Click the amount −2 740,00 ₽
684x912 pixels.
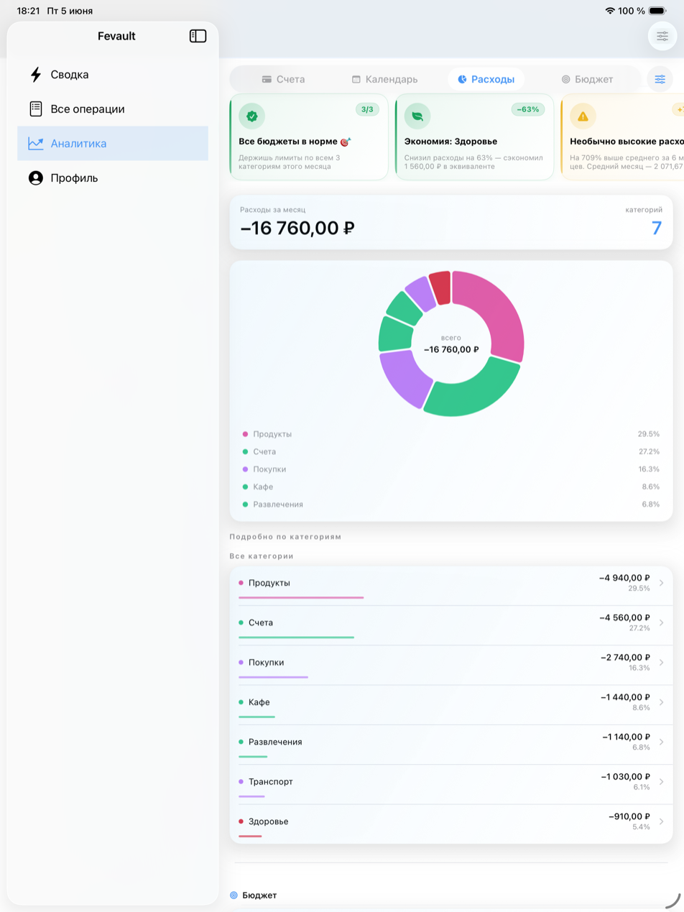click(625, 658)
